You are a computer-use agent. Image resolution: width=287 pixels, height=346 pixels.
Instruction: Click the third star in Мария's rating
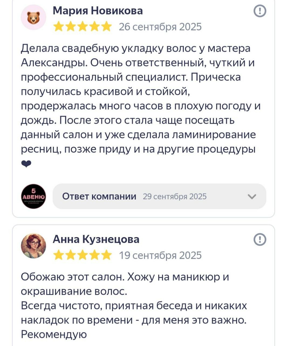coord(83,27)
